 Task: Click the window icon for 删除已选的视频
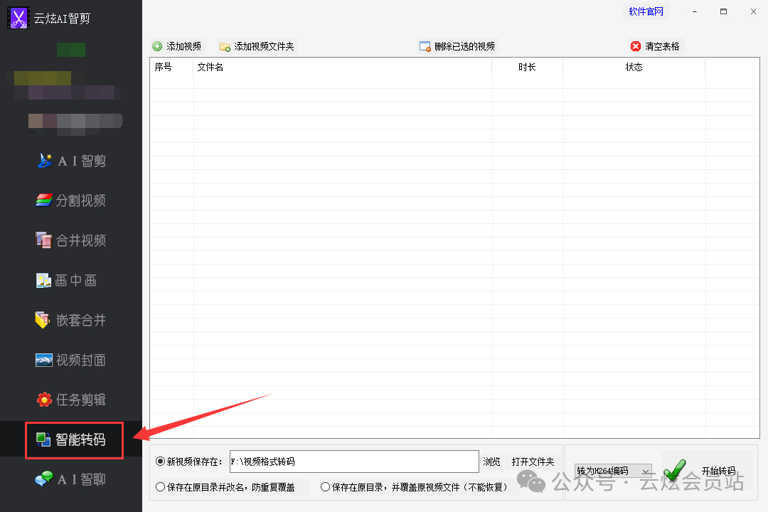[425, 46]
